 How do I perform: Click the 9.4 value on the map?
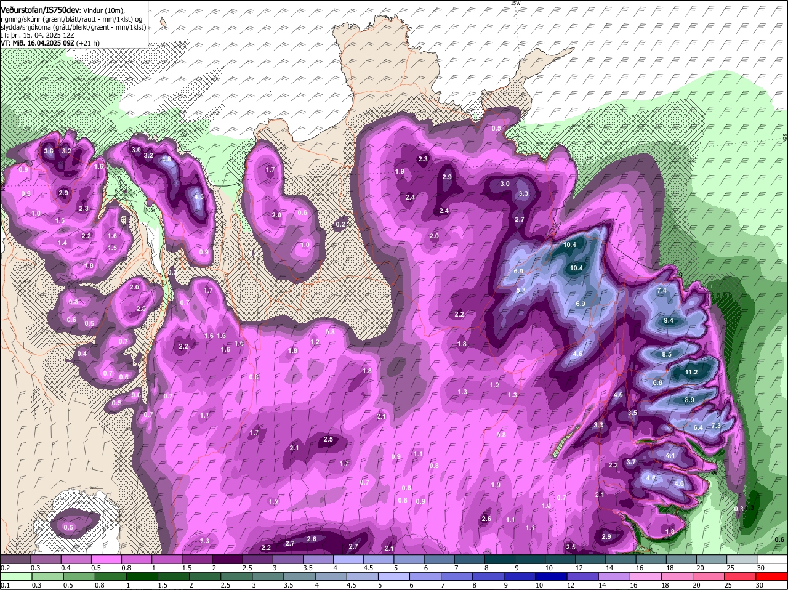click(x=669, y=321)
